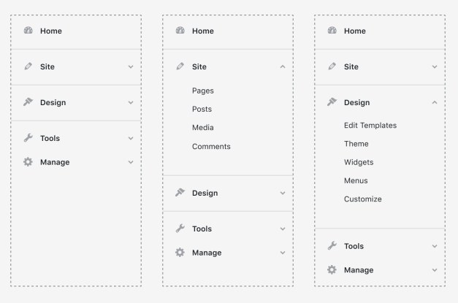This screenshot has width=458, height=303.
Task: Click Customize submenu item
Action: (x=362, y=199)
